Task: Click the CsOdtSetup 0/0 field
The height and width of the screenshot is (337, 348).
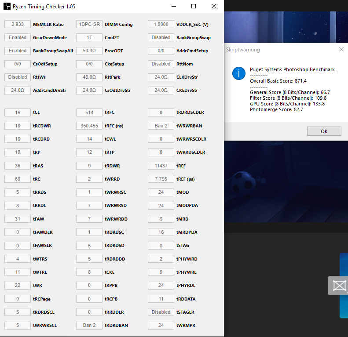Action: [x=18, y=64]
